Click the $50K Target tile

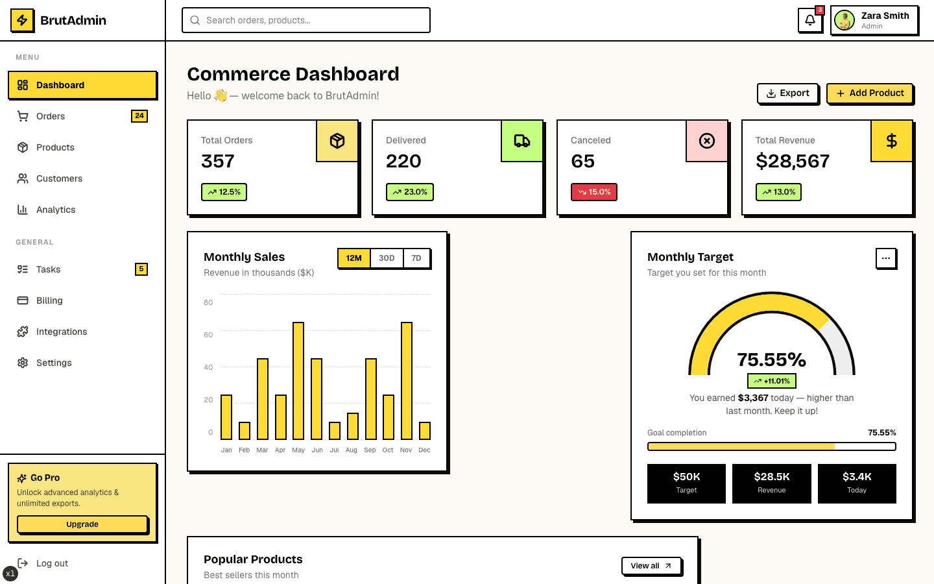point(686,483)
